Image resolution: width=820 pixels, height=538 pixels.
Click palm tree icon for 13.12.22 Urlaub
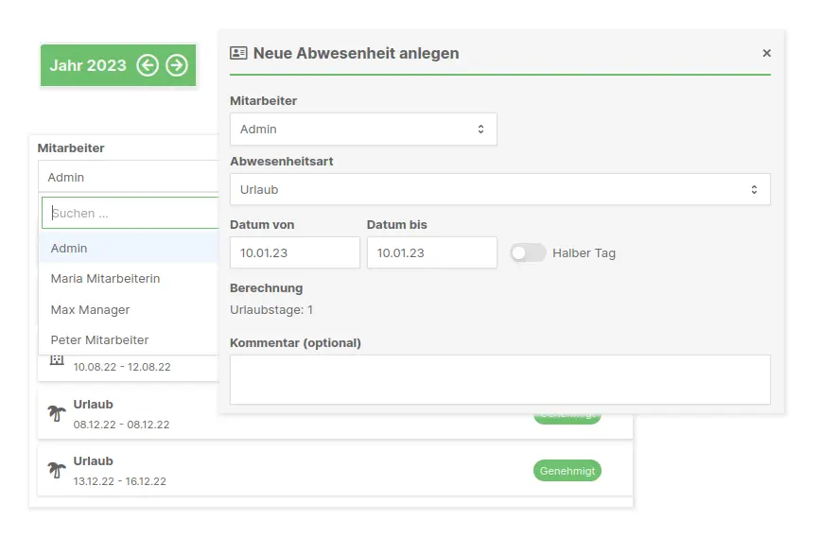pyautogui.click(x=57, y=470)
